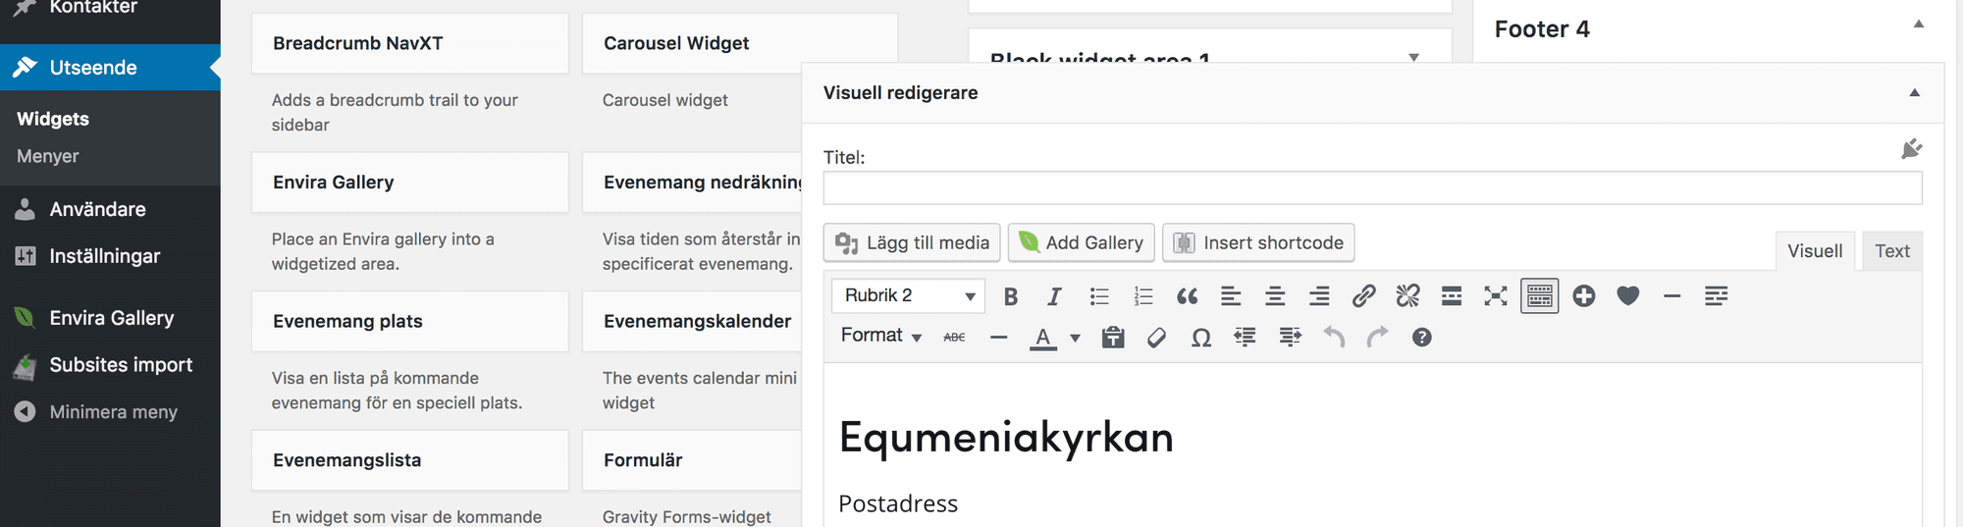This screenshot has width=1963, height=527.
Task: Switch to the Text editor tab
Action: click(1891, 251)
